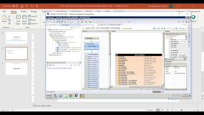Click Notes icon in PowerPoint status bar

coord(150,110)
